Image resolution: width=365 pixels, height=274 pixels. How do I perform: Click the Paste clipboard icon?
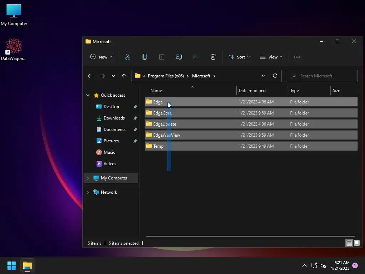[x=161, y=57]
